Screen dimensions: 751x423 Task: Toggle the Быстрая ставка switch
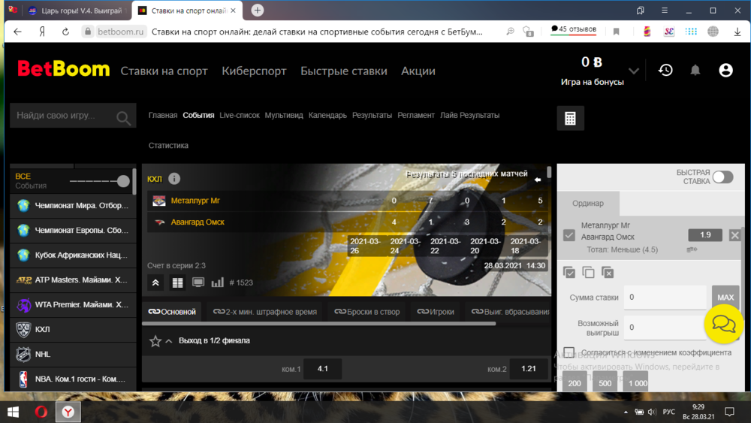(x=722, y=177)
